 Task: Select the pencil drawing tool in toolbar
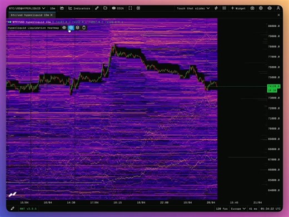[x=97, y=8]
